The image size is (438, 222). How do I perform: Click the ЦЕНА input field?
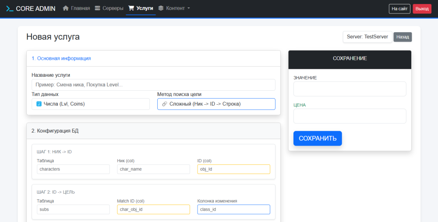pos(350,116)
